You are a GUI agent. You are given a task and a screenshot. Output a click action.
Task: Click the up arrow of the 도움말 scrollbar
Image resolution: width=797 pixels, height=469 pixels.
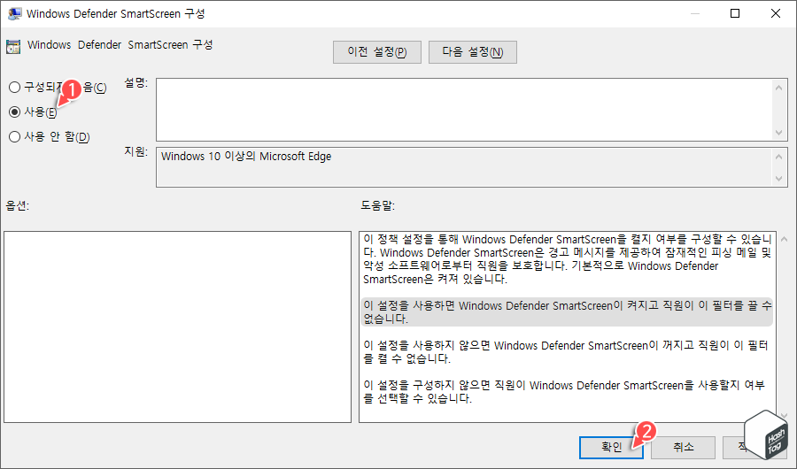784,239
